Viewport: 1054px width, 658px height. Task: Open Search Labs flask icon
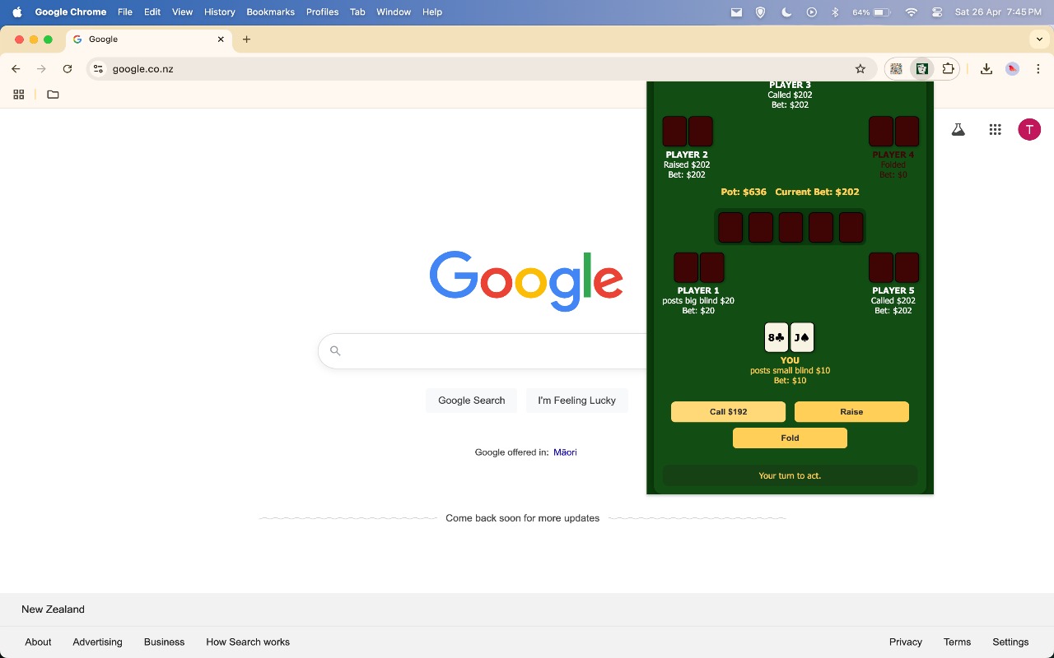click(958, 129)
